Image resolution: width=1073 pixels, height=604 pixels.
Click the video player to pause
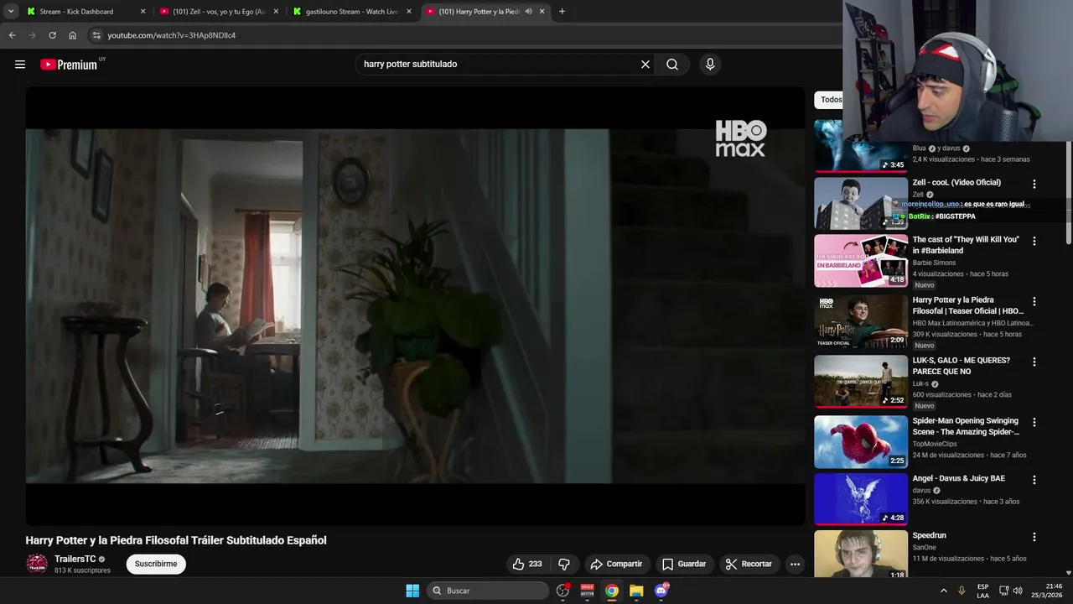[415, 306]
